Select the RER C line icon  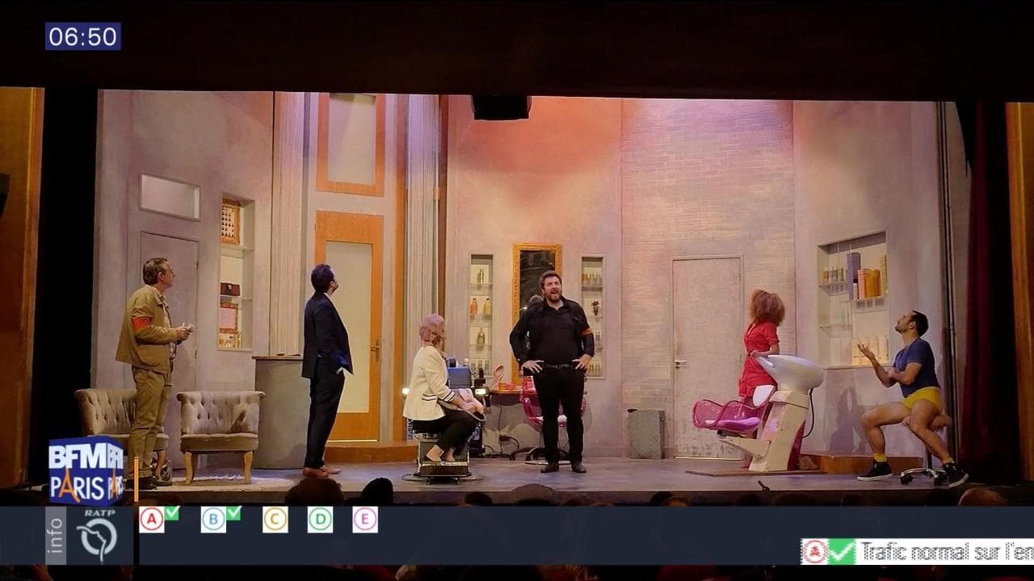click(x=275, y=520)
